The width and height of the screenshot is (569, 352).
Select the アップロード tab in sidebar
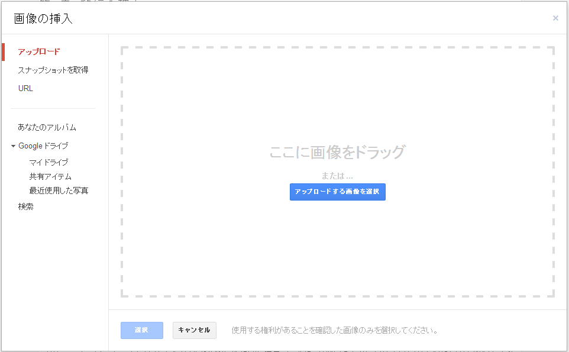tap(39, 51)
